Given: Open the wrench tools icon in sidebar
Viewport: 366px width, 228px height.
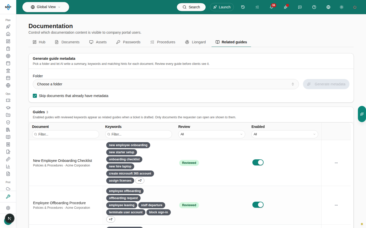Looking at the screenshot, I should pos(8,197).
